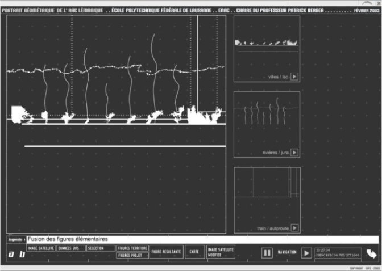Play the rivières / jura animation

(294, 153)
